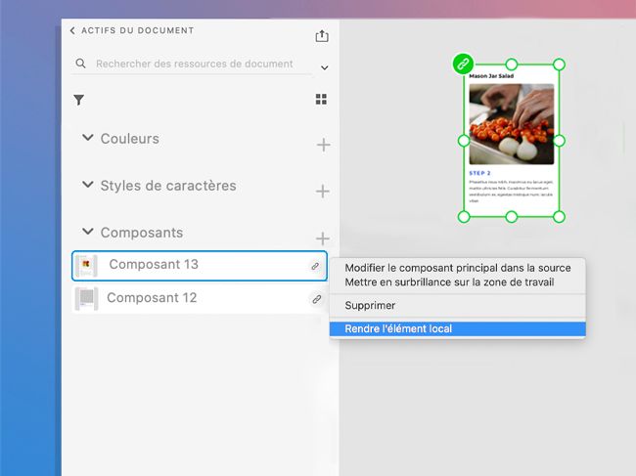Click the Composant 13 thumbnail

point(86,266)
